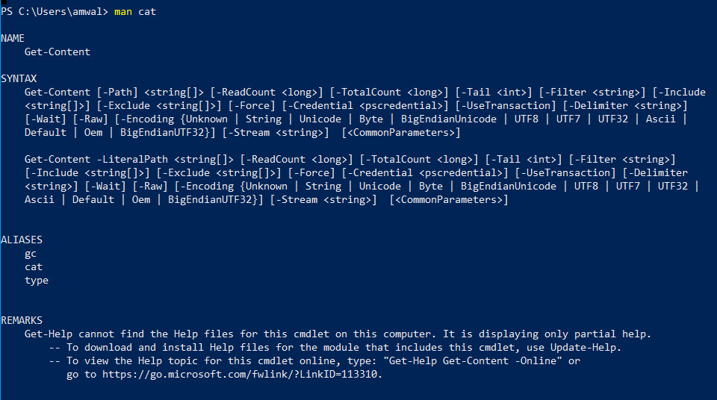
Task: Click the PS C:\Users\amwal prompt
Action: [x=54, y=12]
